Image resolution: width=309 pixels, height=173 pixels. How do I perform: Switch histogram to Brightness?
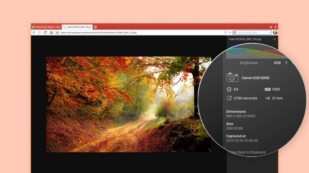(249, 63)
